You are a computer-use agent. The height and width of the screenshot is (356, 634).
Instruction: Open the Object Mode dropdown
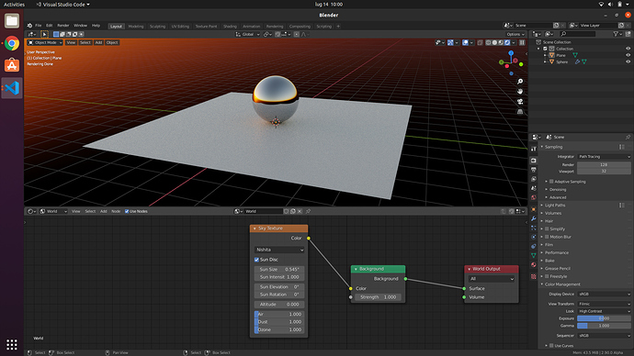(45, 42)
